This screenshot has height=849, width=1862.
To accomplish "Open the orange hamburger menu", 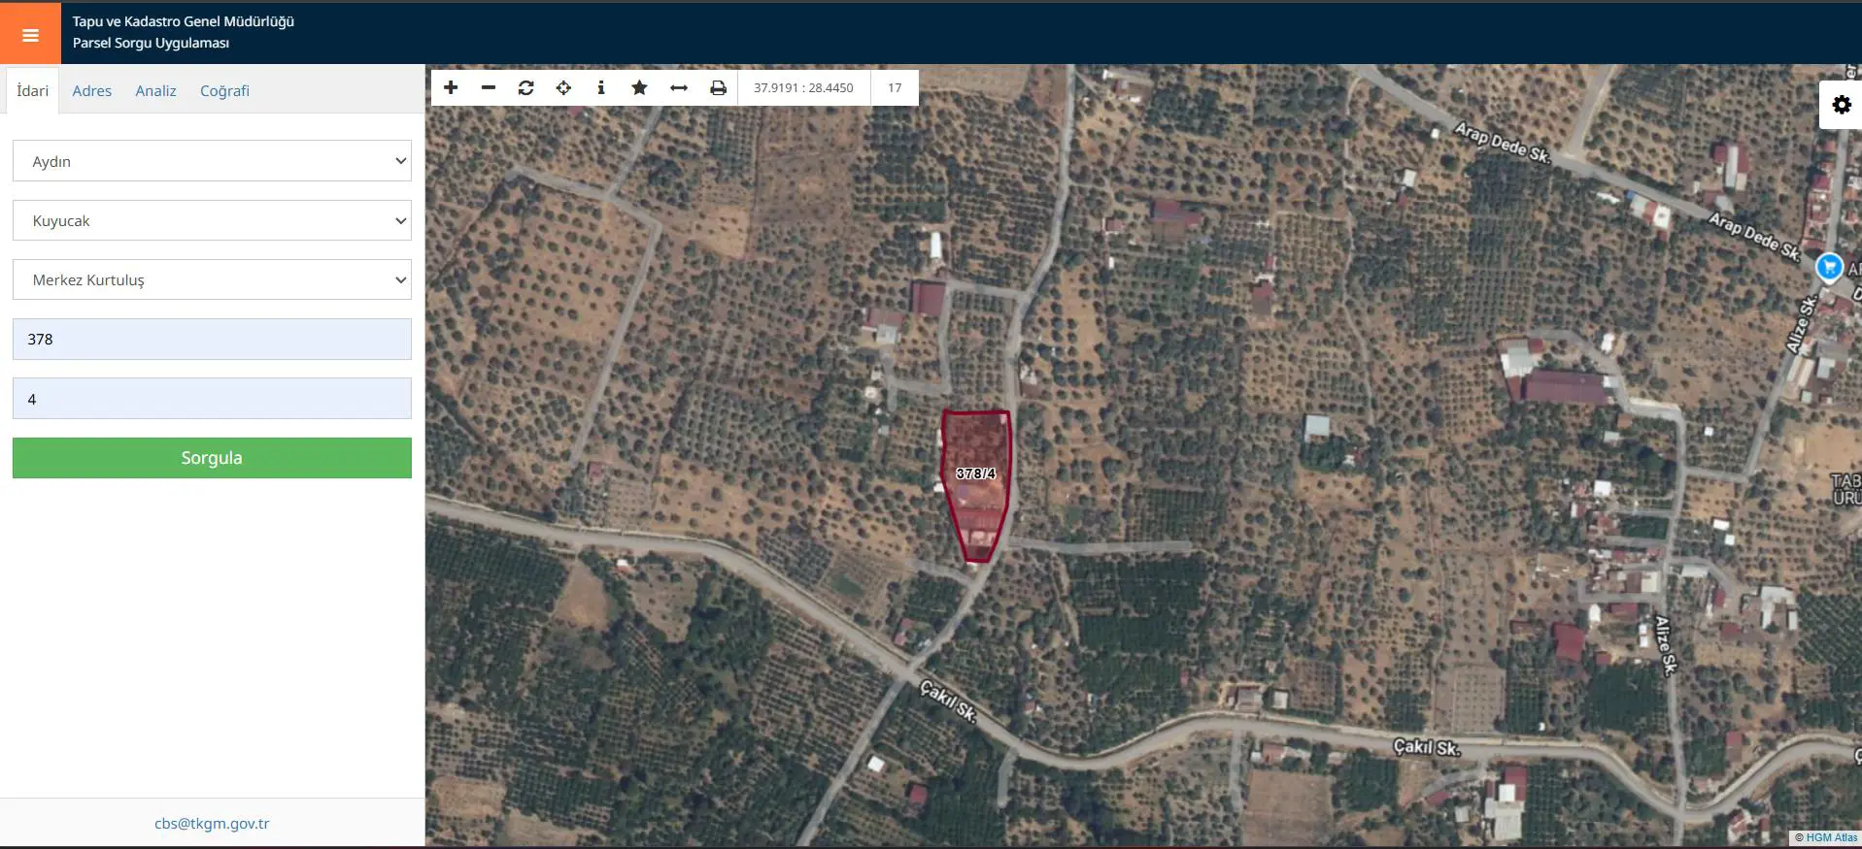I will [x=30, y=34].
